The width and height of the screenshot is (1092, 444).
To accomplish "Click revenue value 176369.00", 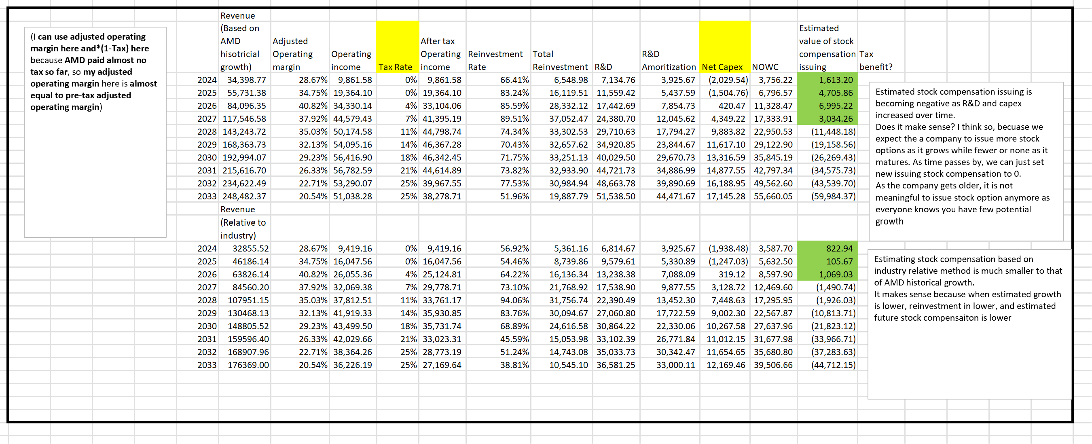I will (x=245, y=365).
